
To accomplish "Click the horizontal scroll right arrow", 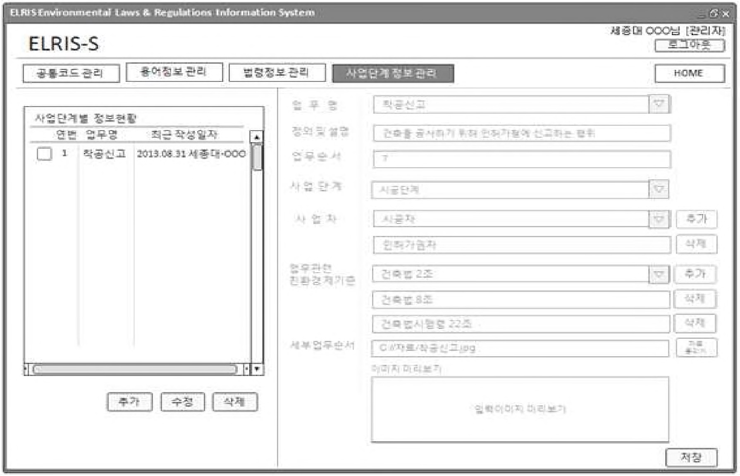I will click(x=247, y=369).
